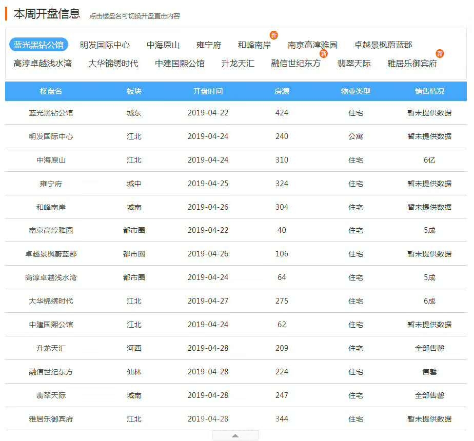
Task: Select the 卓越景枫蔚蓝郡 tab
Action: click(383, 45)
